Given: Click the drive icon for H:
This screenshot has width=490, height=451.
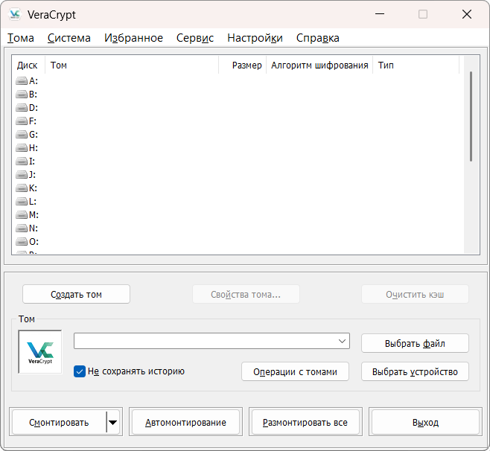Looking at the screenshot, I should [x=22, y=148].
